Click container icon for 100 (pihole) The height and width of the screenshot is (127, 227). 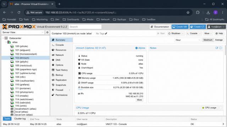[12, 46]
